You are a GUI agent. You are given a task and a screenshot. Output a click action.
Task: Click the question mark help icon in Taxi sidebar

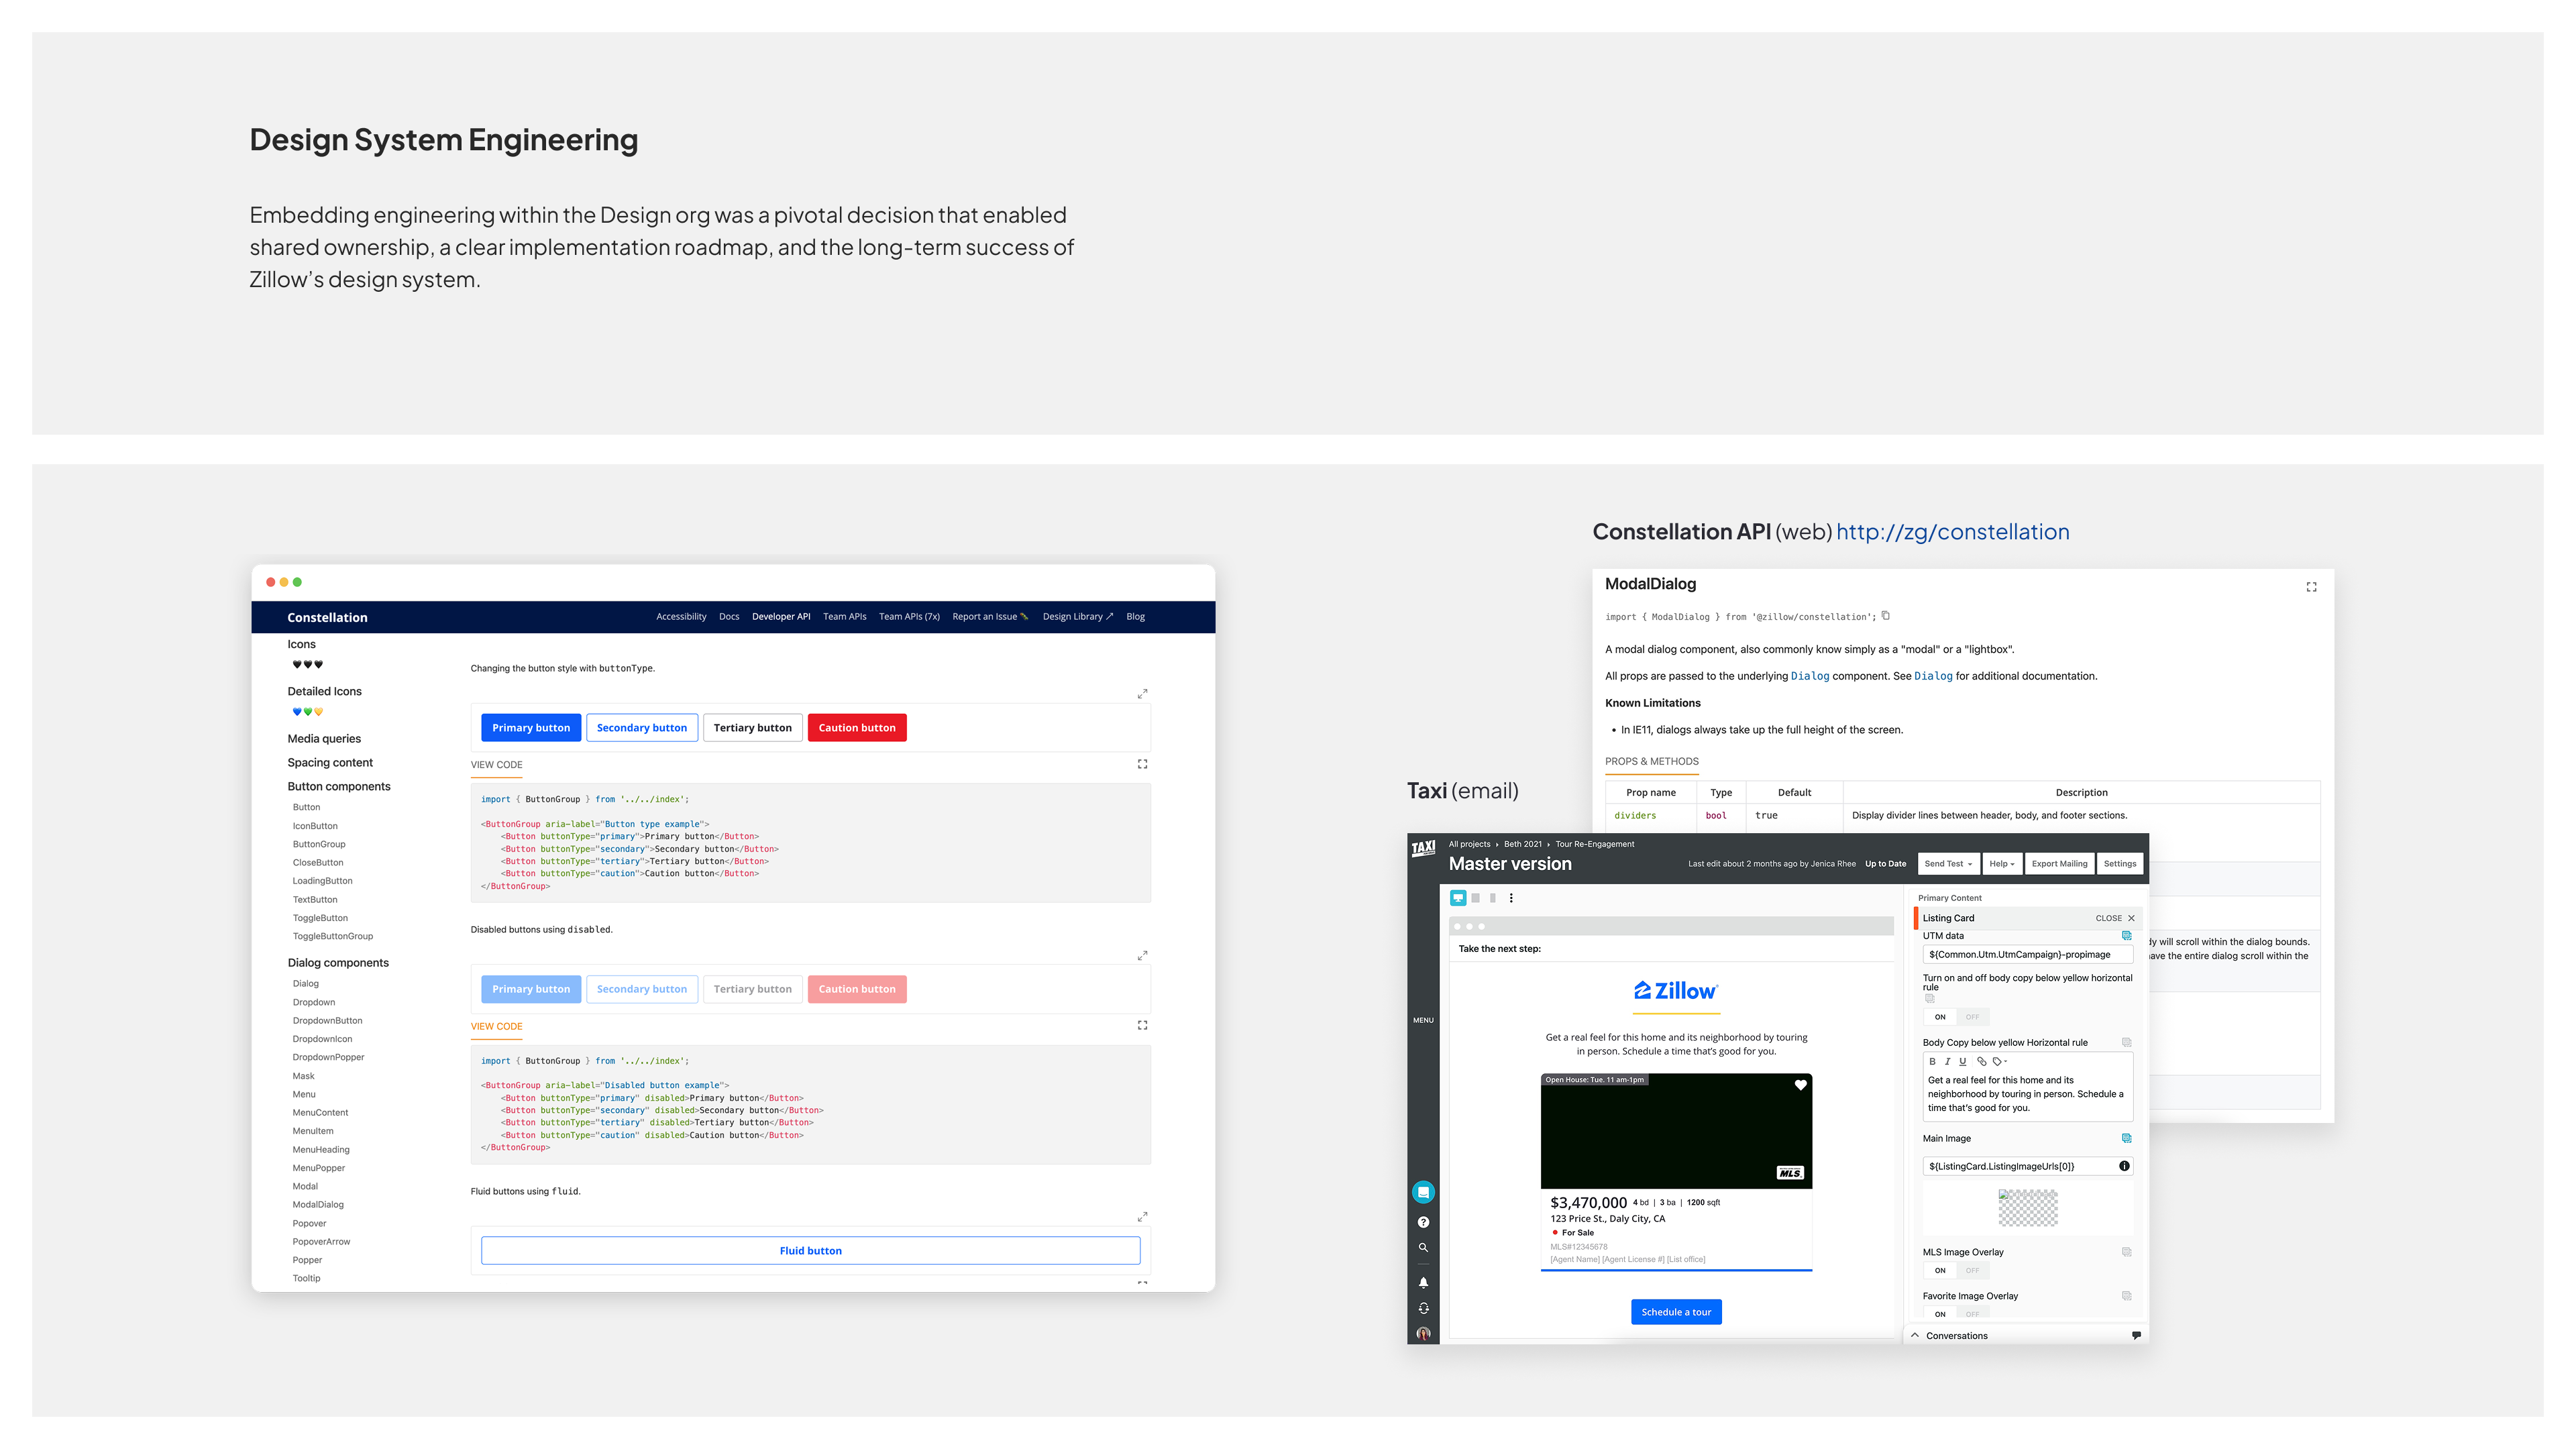click(1423, 1222)
